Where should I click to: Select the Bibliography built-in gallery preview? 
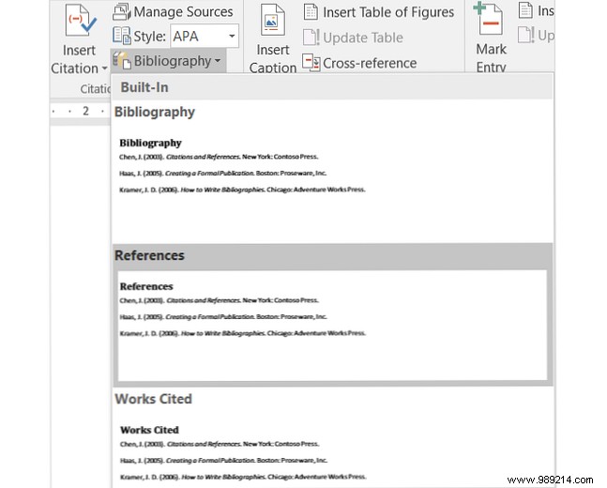[x=332, y=182]
